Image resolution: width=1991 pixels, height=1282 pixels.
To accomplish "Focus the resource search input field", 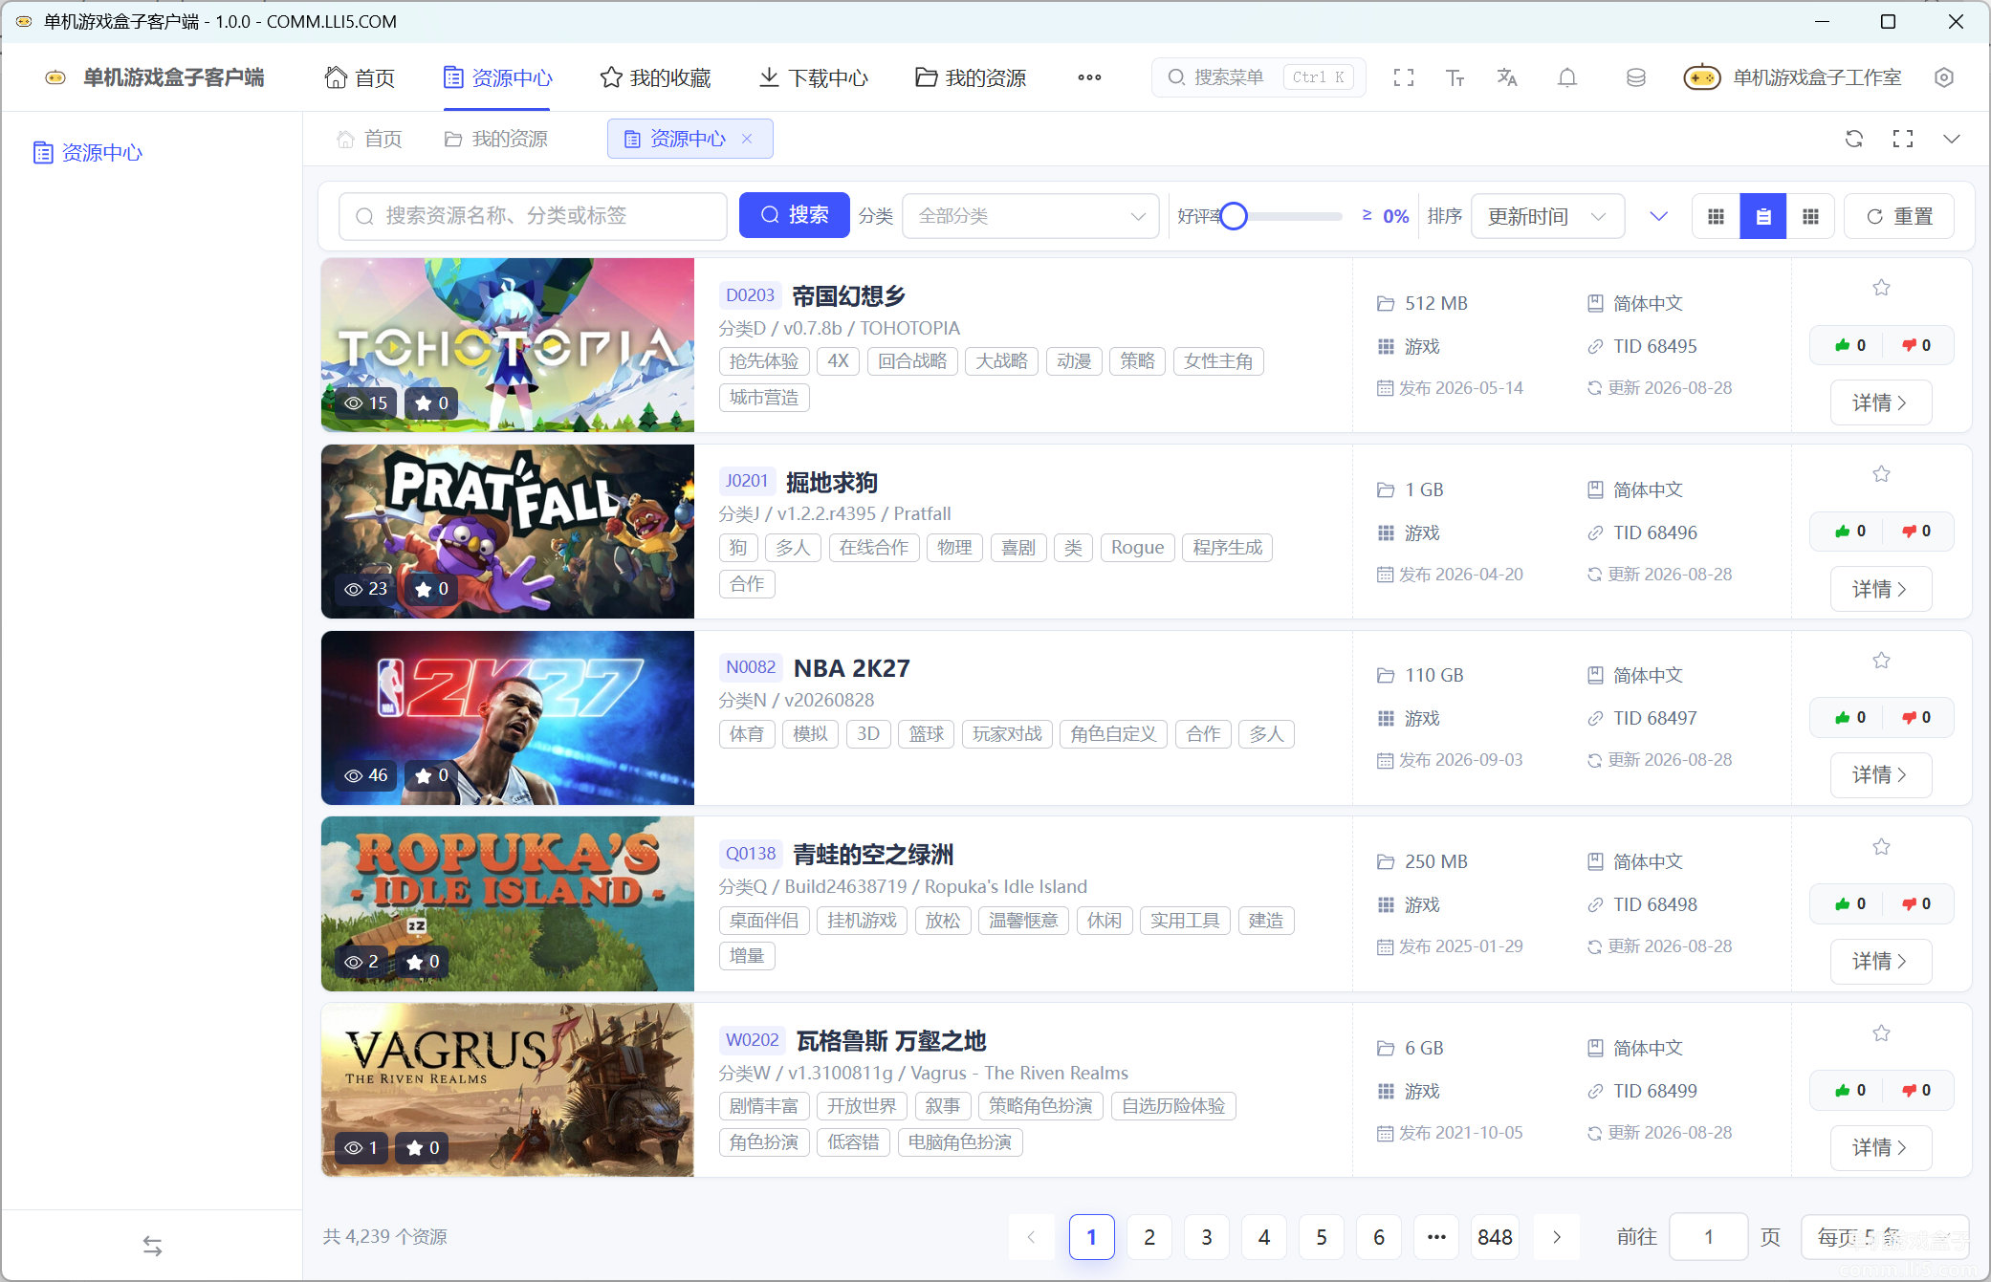I will click(x=533, y=216).
